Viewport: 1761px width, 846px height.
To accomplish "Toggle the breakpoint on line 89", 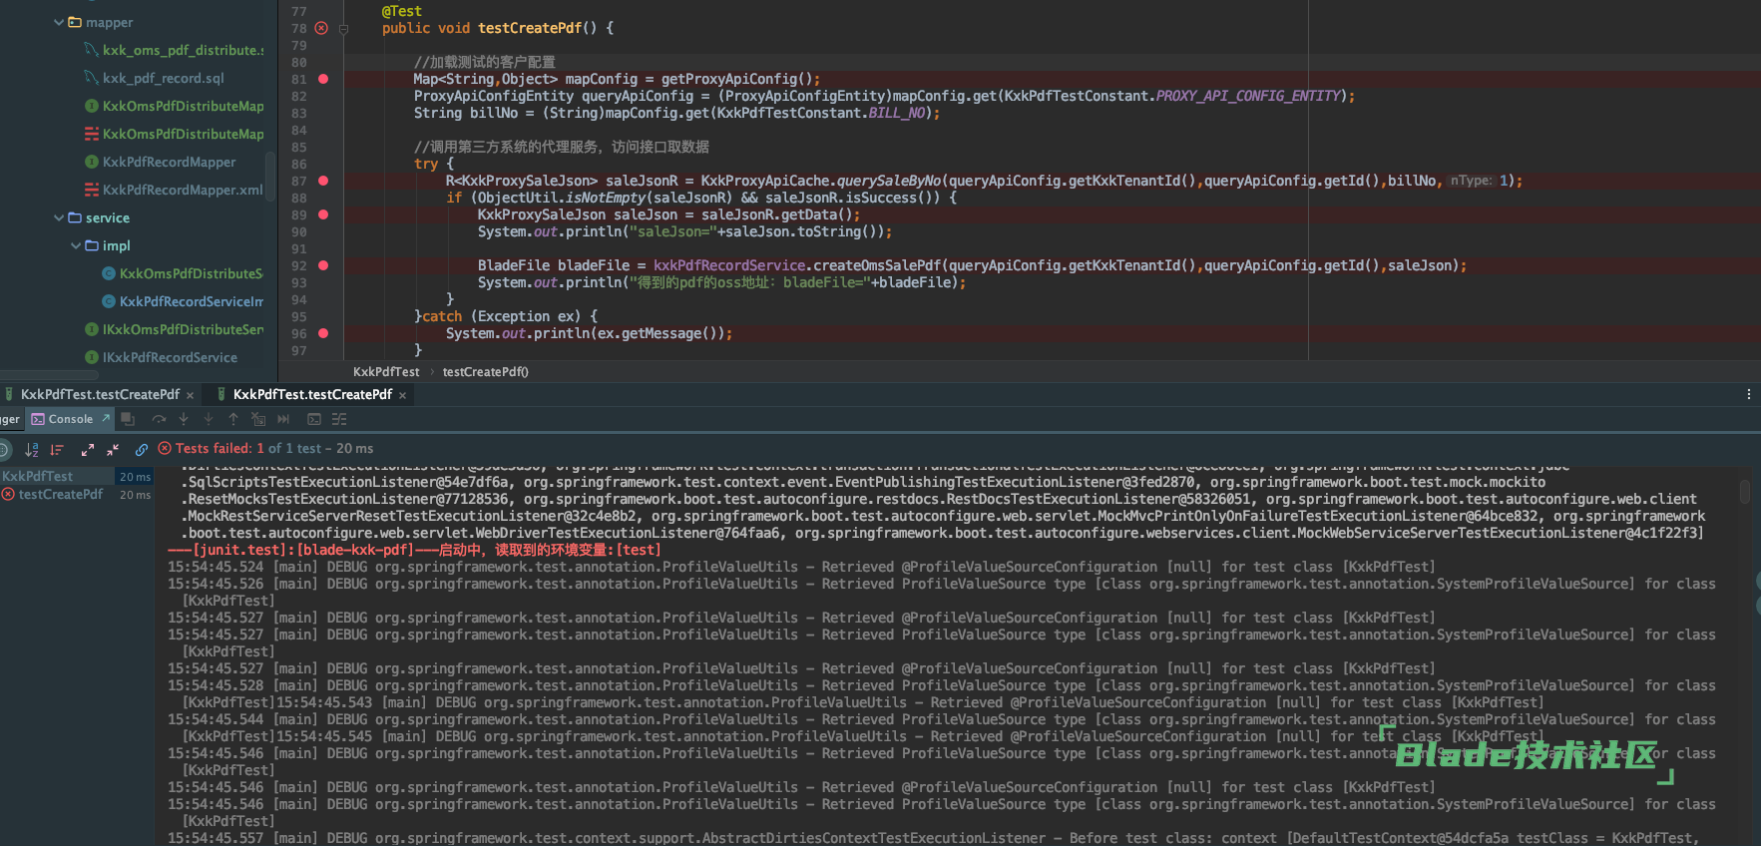I will coord(323,214).
